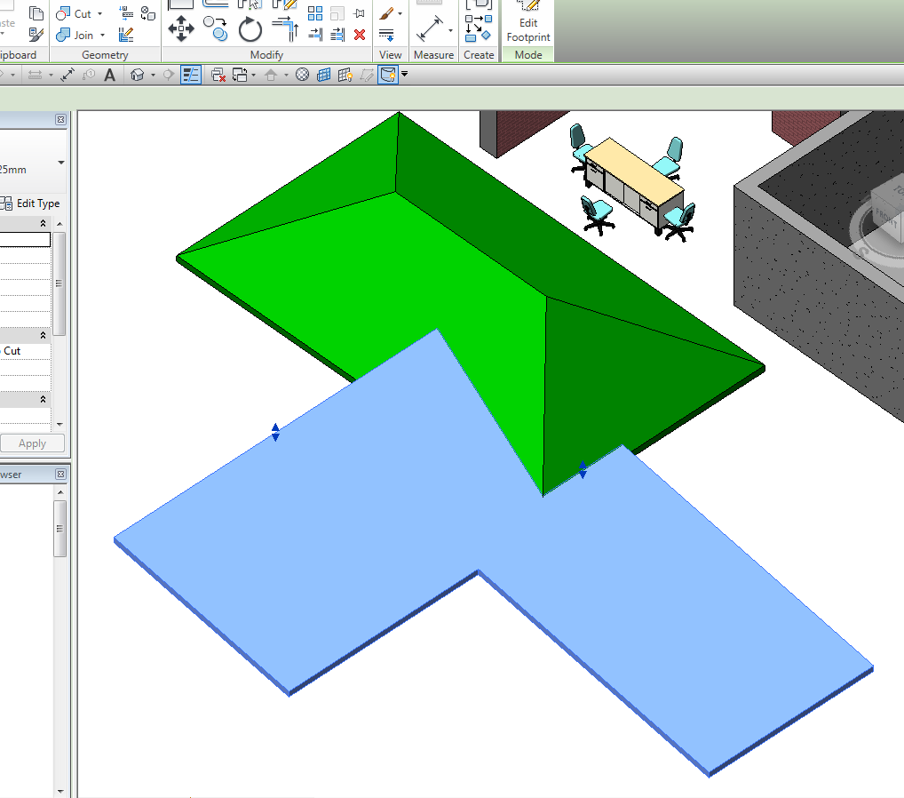This screenshot has width=904, height=798.
Task: Click Project Browser scrollbar up arrow
Action: [x=60, y=492]
